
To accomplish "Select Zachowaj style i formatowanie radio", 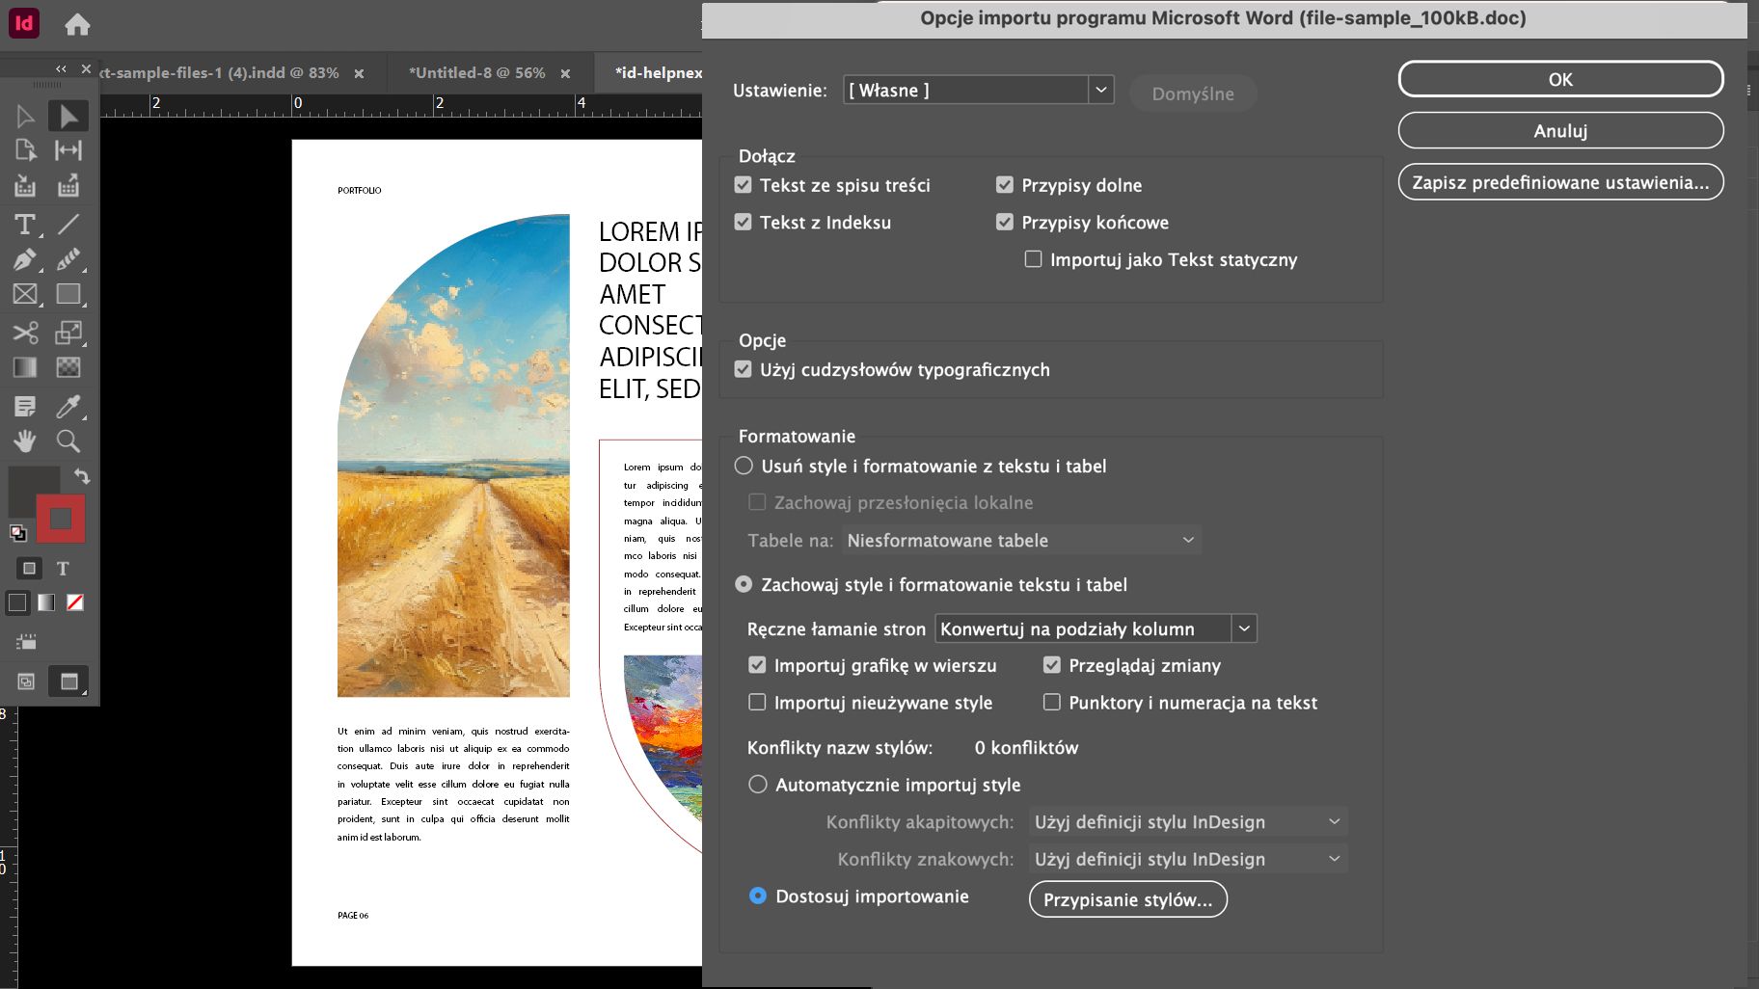I will point(744,584).
